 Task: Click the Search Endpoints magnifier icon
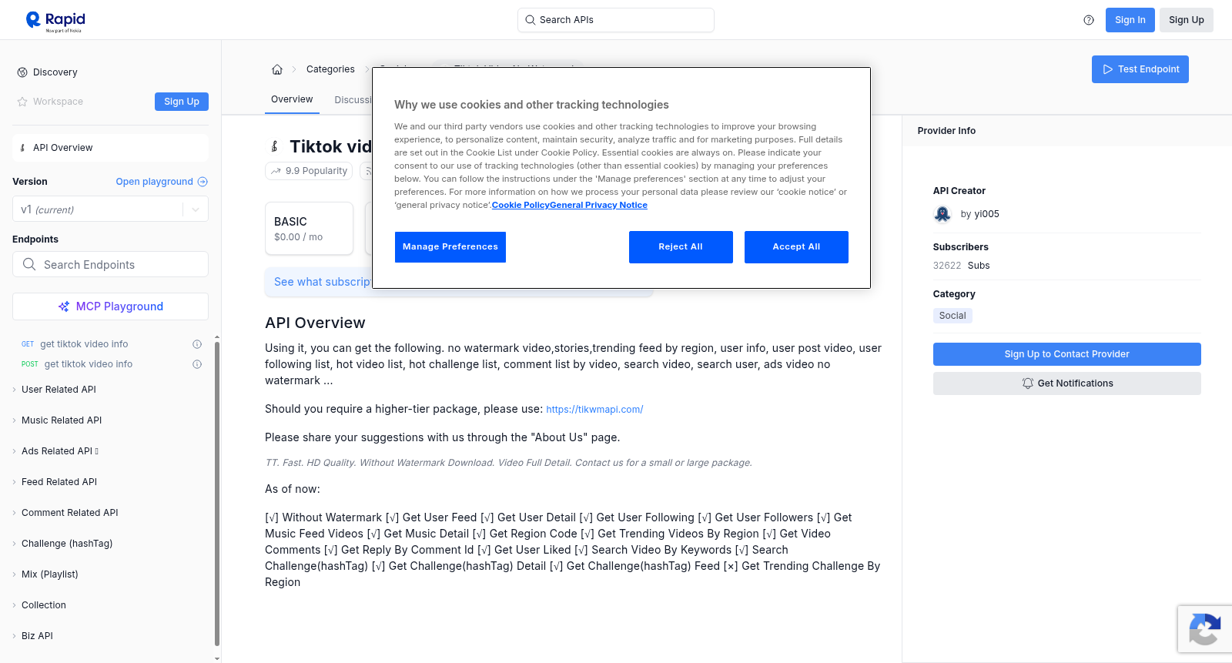point(29,264)
